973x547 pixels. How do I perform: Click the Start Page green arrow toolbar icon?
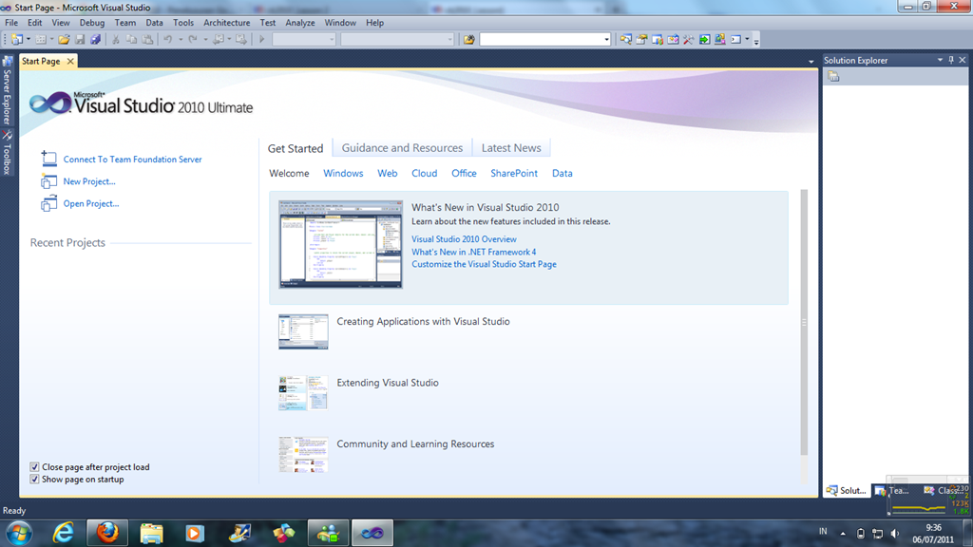pos(704,40)
